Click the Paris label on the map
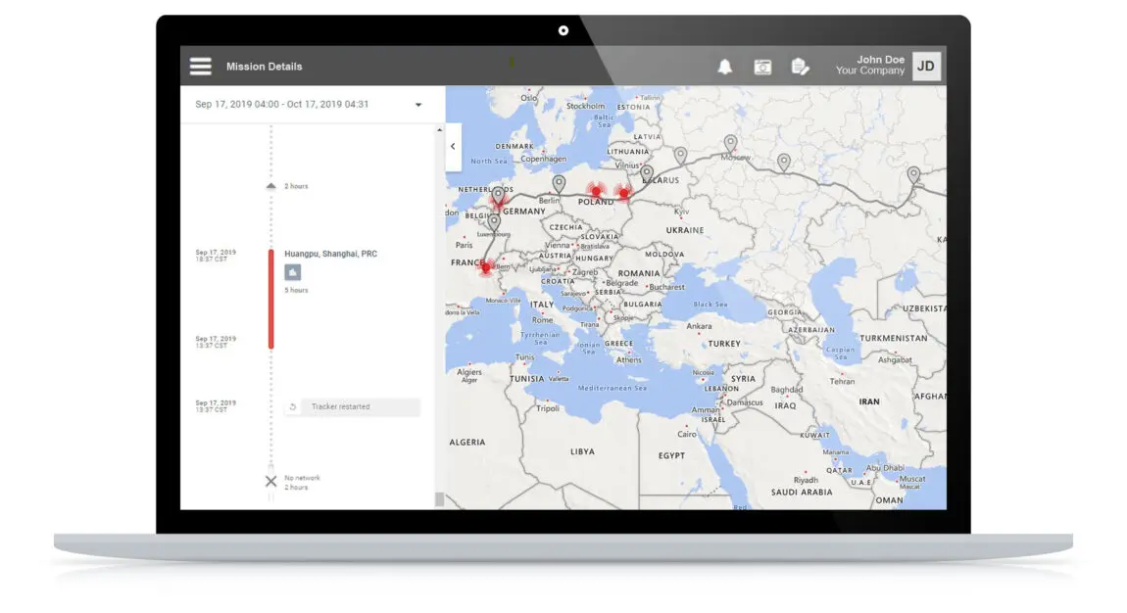The image size is (1127, 613). (x=464, y=245)
